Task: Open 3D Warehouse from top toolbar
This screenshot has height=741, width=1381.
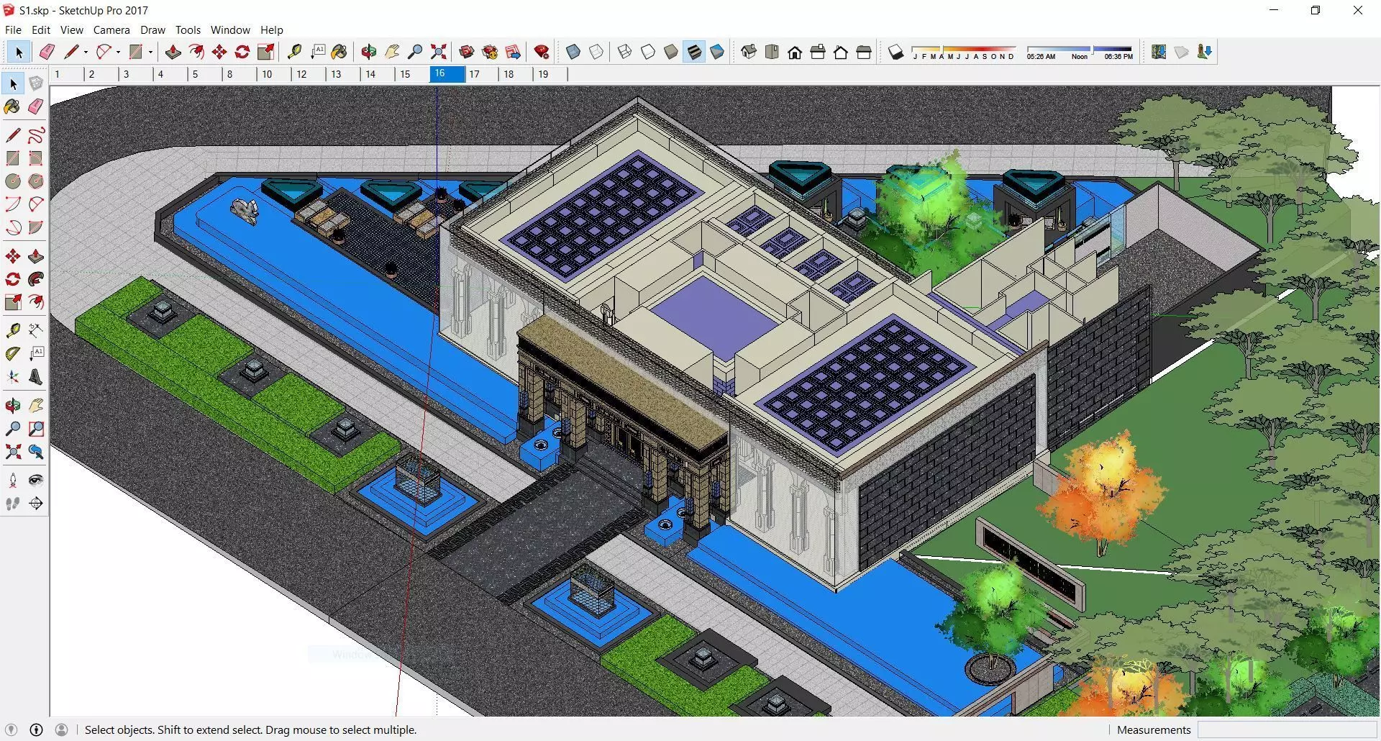Action: point(467,52)
